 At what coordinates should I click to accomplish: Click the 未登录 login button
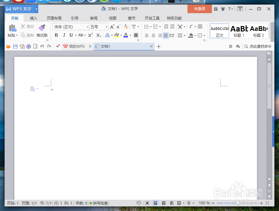199,9
